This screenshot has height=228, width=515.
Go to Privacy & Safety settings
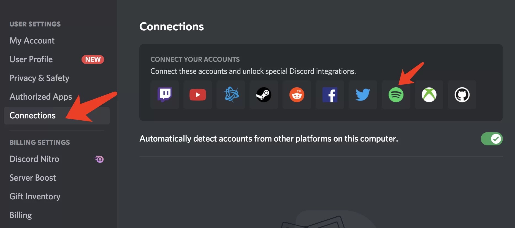pyautogui.click(x=39, y=78)
